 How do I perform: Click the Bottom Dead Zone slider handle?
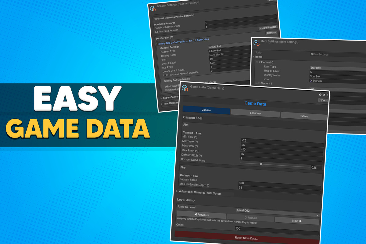[x=261, y=164]
